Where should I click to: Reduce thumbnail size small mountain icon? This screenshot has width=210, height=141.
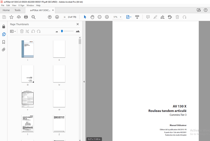[x=57, y=32]
